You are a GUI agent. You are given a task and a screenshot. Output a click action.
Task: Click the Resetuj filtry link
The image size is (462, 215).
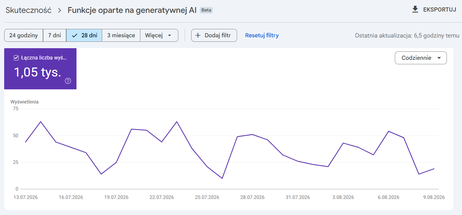click(262, 35)
